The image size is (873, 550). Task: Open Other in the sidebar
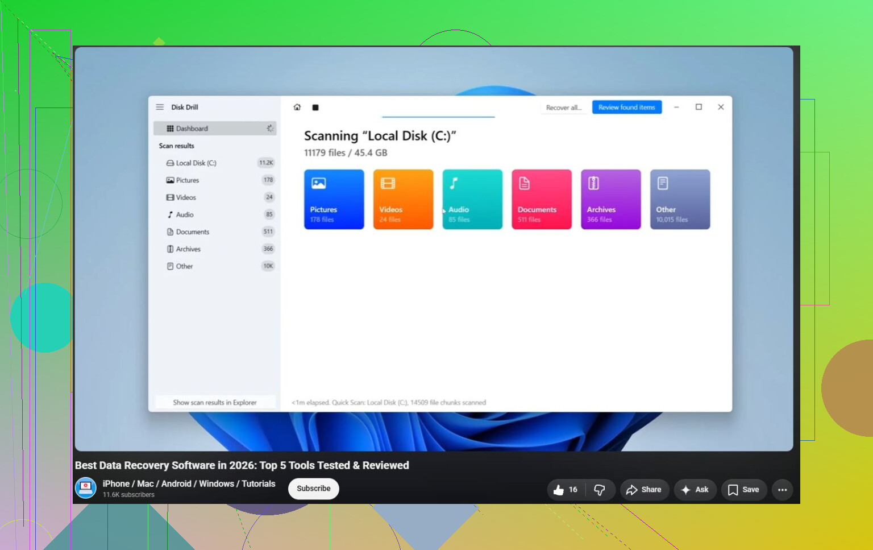[215, 266]
